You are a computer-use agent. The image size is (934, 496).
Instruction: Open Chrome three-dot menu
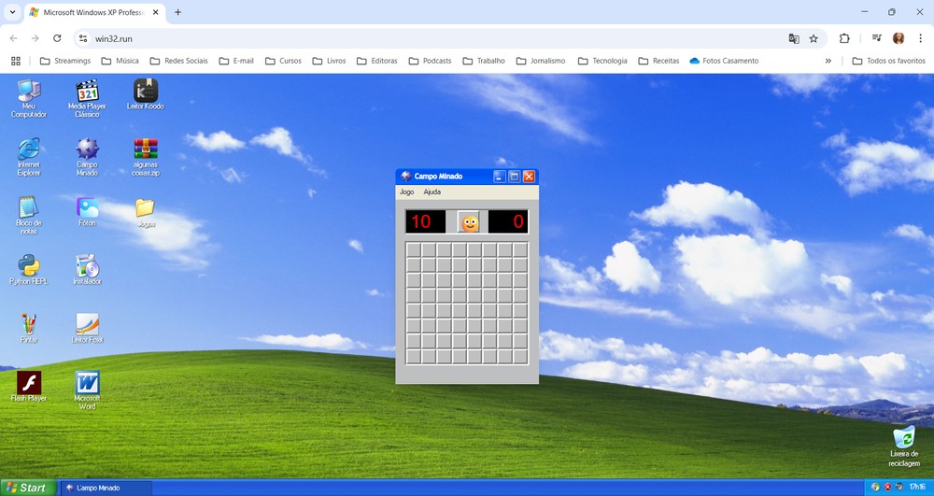[920, 38]
